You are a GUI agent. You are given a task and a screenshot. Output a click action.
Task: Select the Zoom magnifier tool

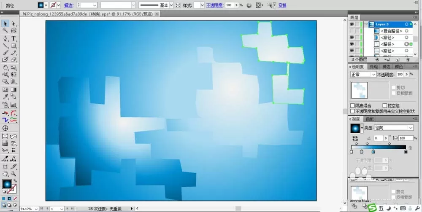(14, 174)
